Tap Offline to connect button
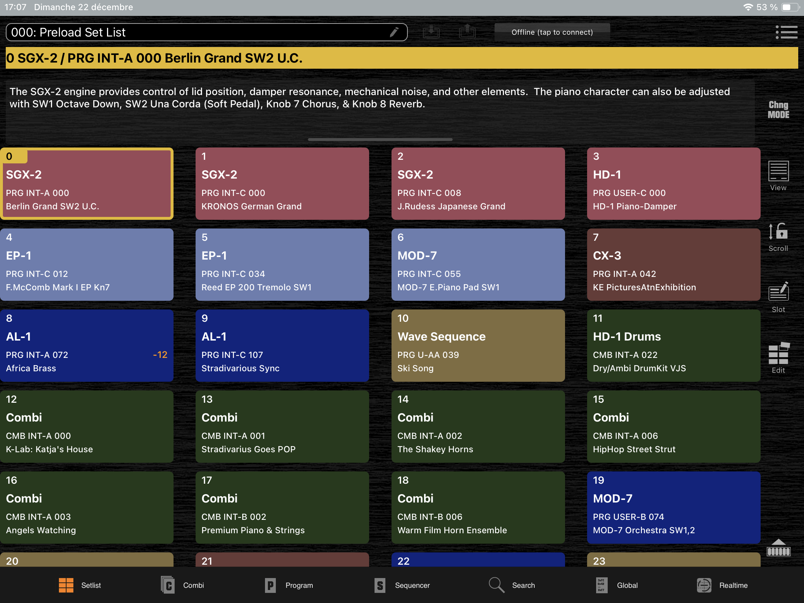This screenshot has height=603, width=804. (x=552, y=32)
